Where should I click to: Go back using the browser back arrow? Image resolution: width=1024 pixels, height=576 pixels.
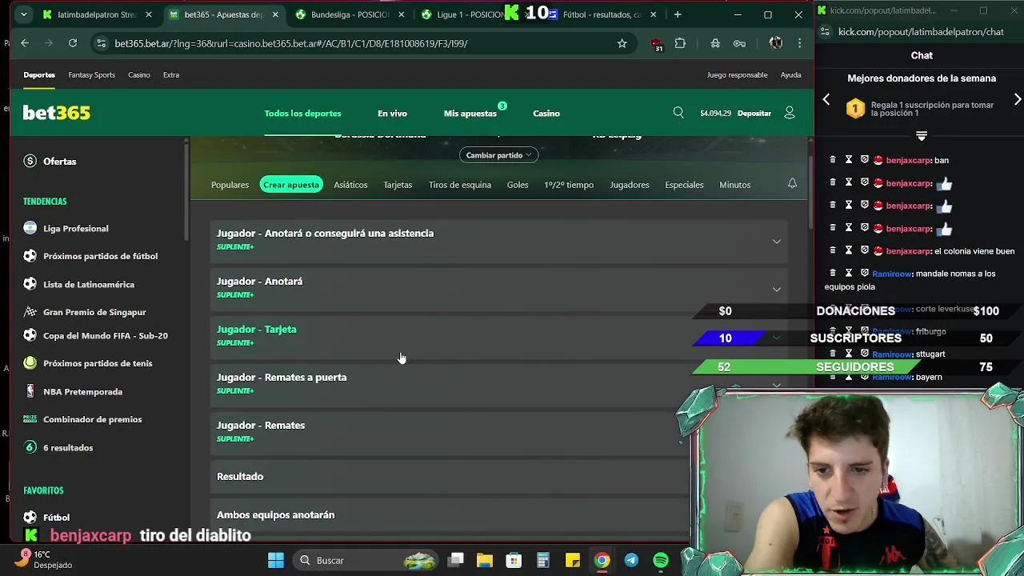coord(25,43)
